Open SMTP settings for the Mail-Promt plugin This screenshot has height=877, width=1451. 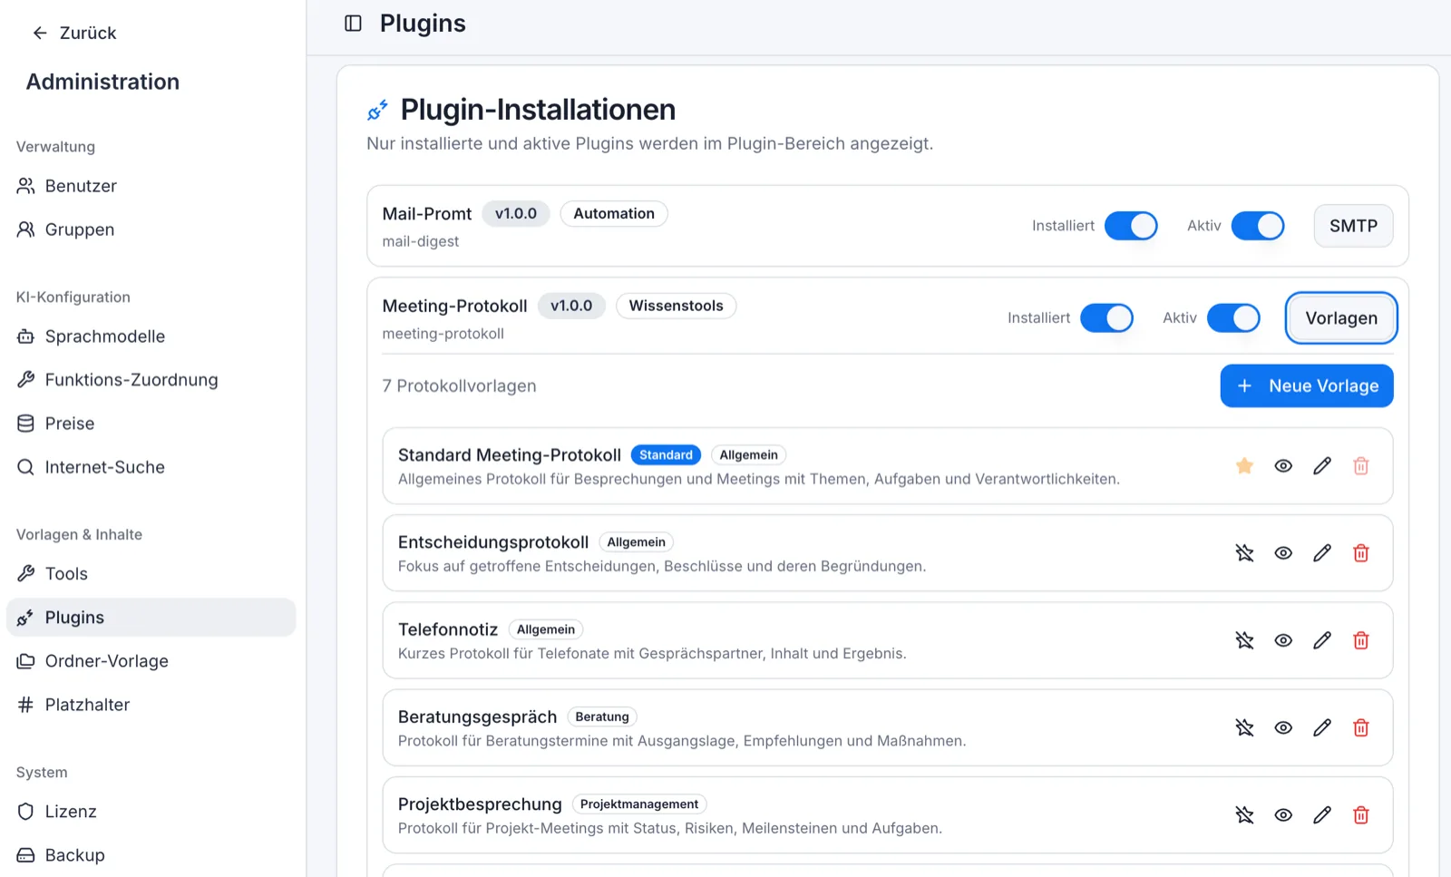click(1353, 226)
